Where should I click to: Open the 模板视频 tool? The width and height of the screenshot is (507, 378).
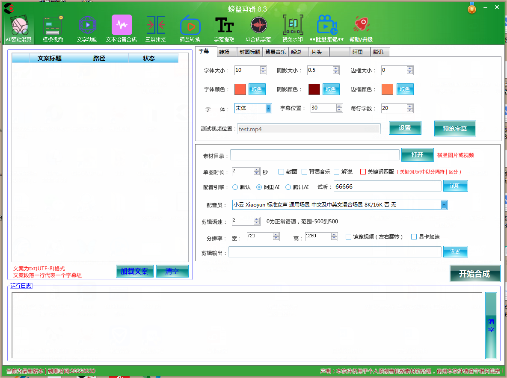tap(53, 27)
